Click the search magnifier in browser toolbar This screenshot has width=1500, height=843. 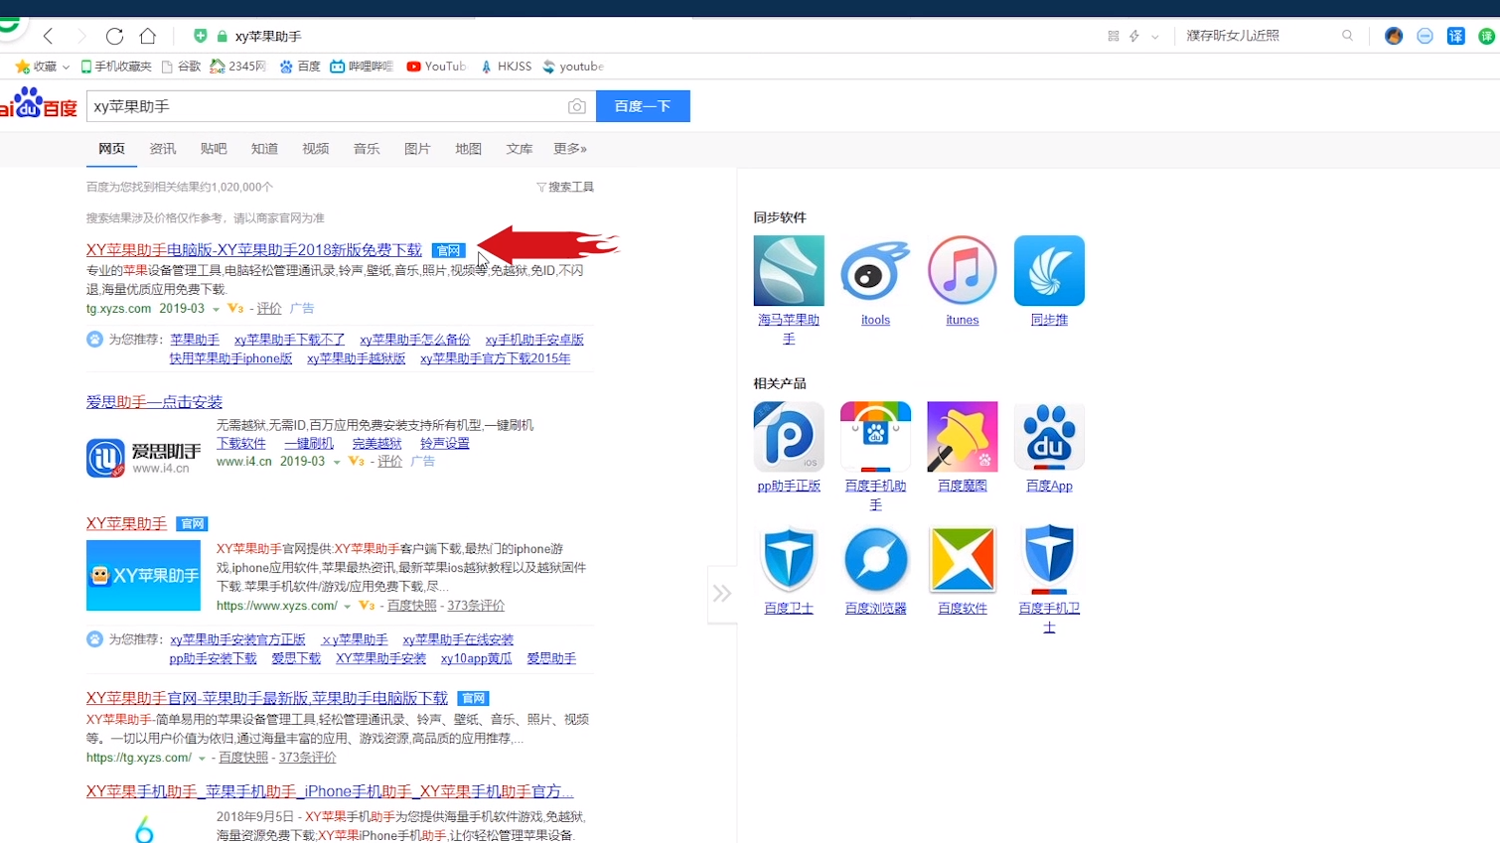click(x=1347, y=36)
